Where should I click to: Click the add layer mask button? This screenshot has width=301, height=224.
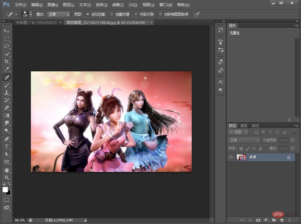pyautogui.click(x=258, y=220)
